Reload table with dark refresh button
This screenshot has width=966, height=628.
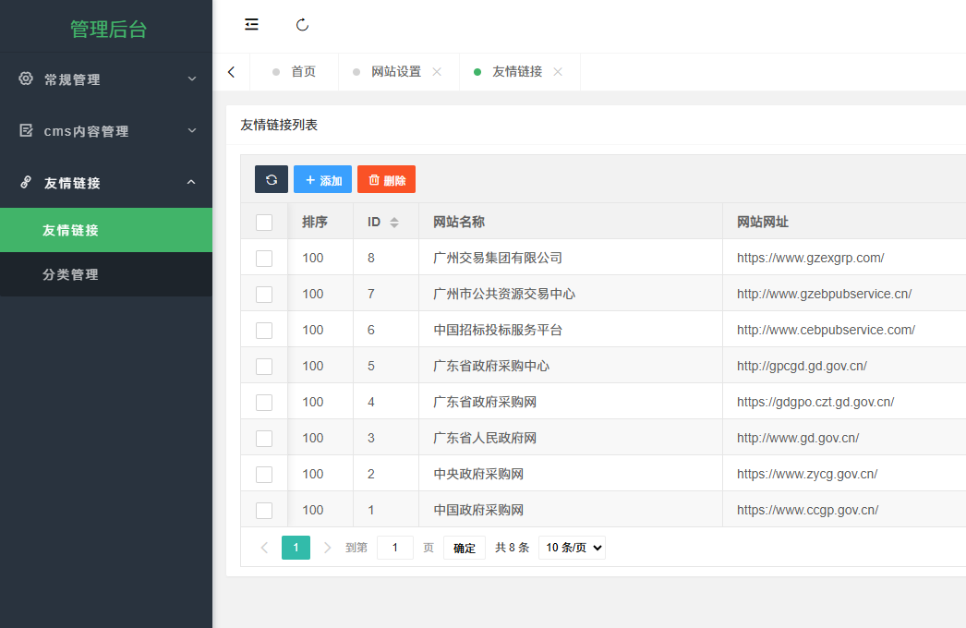tap(272, 179)
